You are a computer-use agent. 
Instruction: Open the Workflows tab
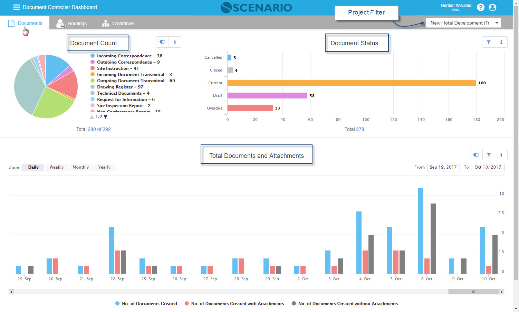click(x=118, y=23)
